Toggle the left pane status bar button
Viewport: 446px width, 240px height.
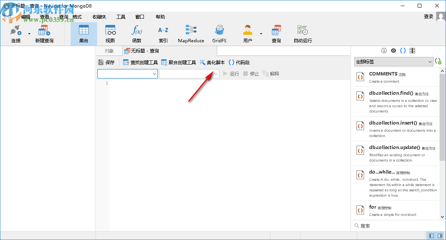[431, 236]
